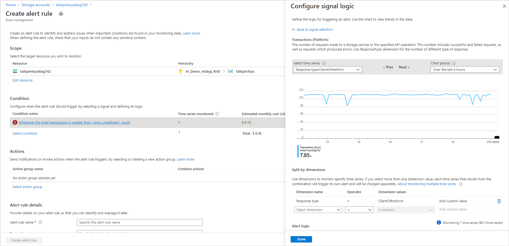Expand the Select dimension dropdown
Image resolution: width=509 pixels, height=246 pixels.
(318, 210)
